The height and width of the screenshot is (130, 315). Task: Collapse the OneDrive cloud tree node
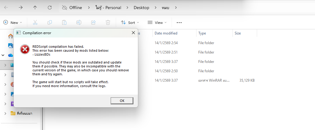[x=3, y=55]
